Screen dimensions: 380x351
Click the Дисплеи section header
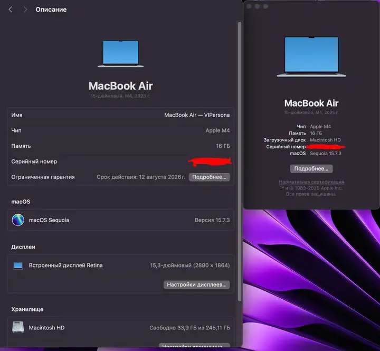pos(23,247)
